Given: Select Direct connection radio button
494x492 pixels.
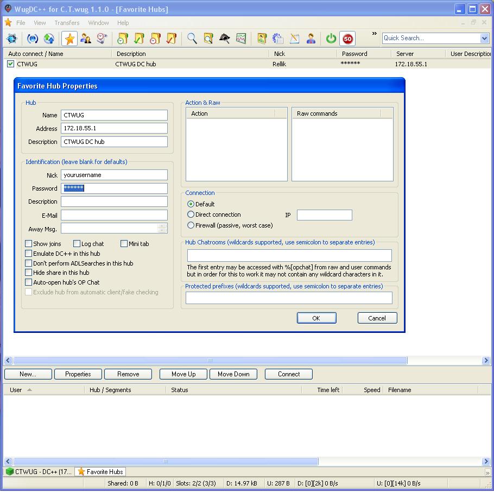Looking at the screenshot, I should pos(191,215).
